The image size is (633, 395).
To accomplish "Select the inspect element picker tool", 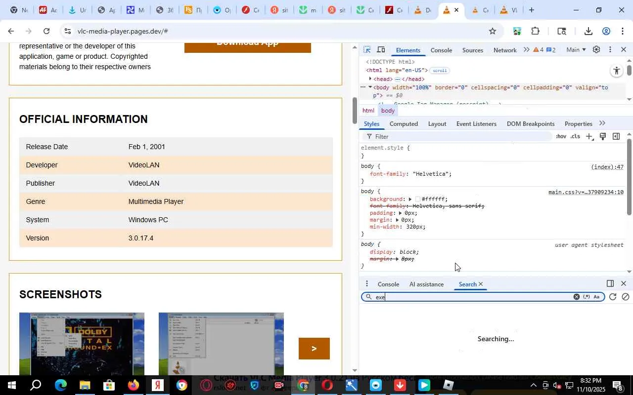I will tap(367, 50).
